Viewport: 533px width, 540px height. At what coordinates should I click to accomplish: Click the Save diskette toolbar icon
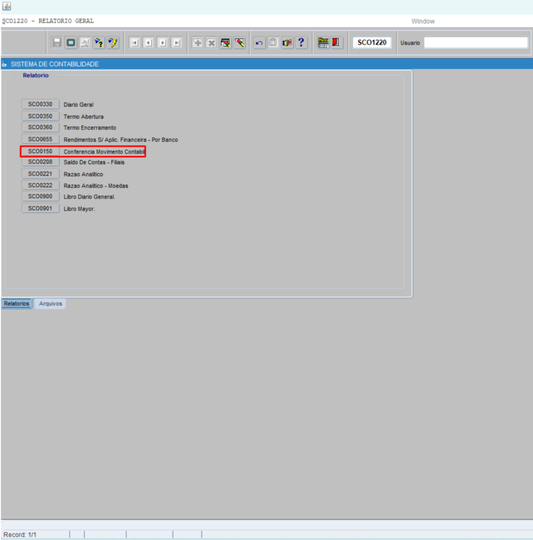click(57, 43)
